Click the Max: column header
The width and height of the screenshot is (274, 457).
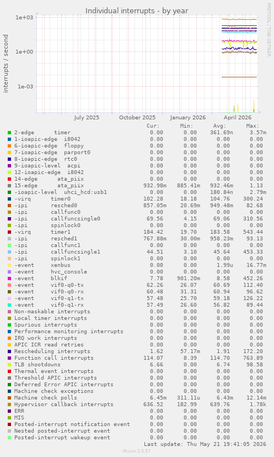[x=252, y=126]
